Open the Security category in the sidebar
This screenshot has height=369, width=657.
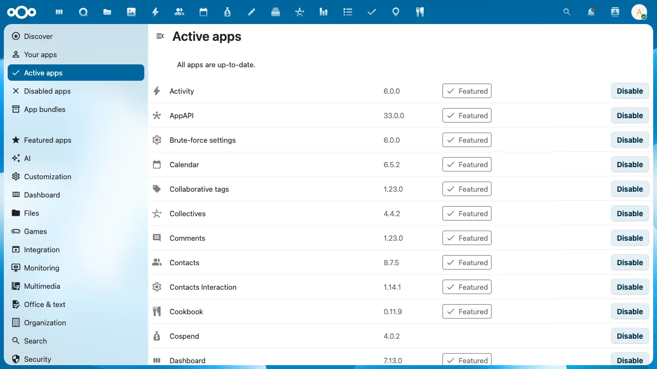point(76,359)
